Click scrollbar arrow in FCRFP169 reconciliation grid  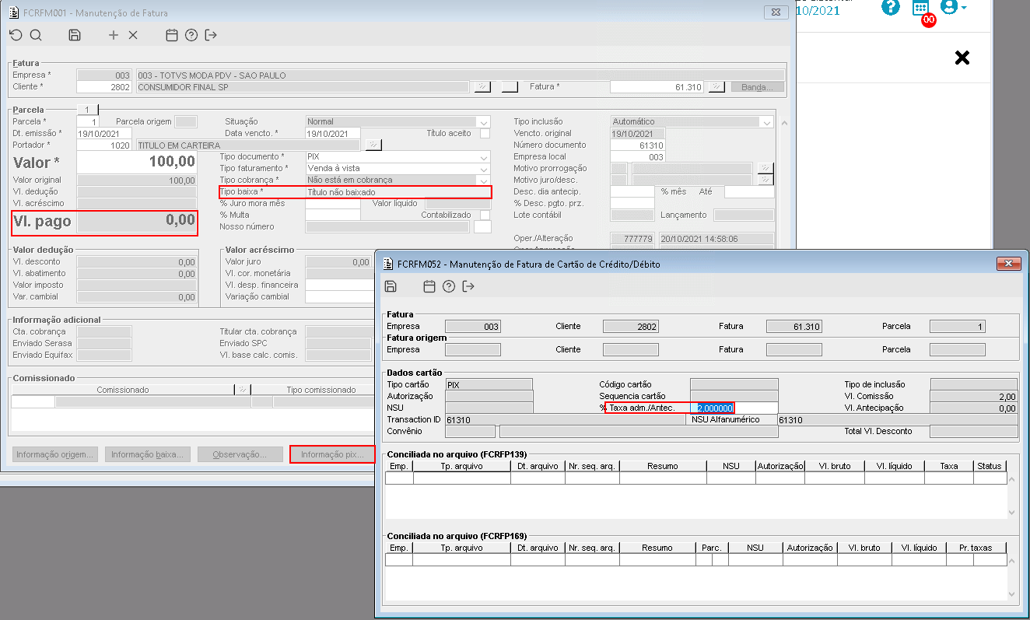[x=1011, y=595]
